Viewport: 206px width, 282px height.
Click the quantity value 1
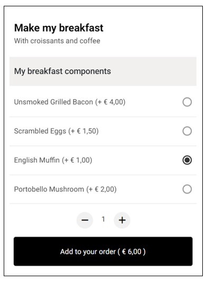[103, 219]
